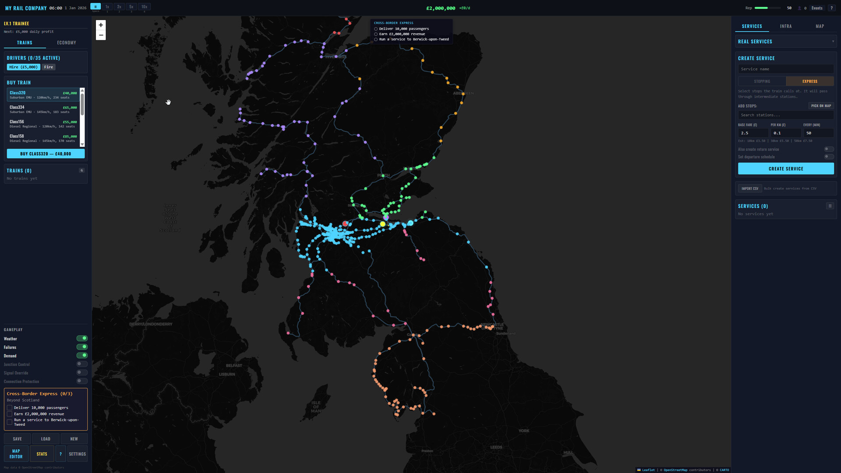Turn on Also create return service

829,149
